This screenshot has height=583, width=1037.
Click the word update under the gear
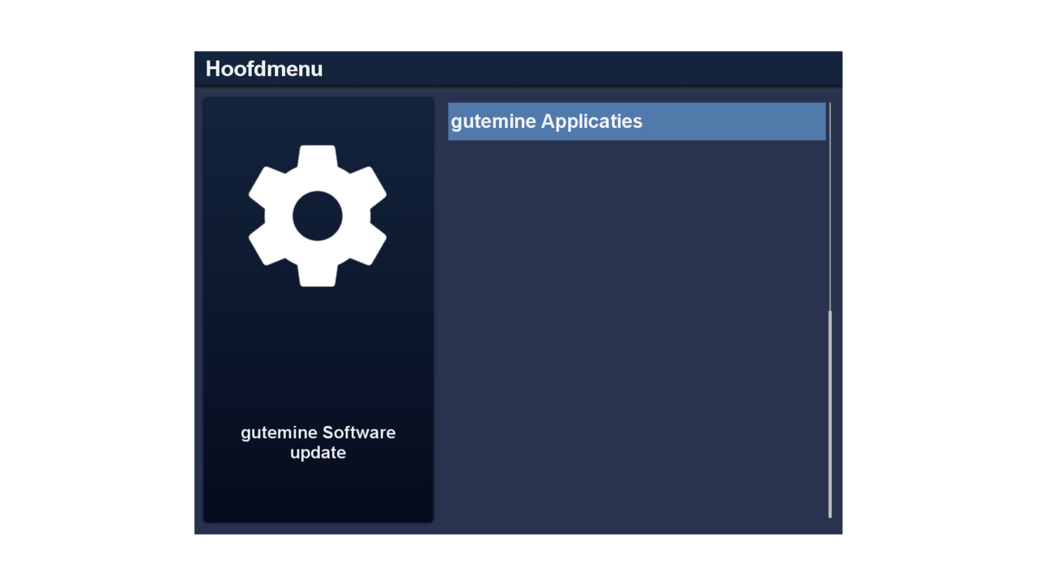[318, 453]
